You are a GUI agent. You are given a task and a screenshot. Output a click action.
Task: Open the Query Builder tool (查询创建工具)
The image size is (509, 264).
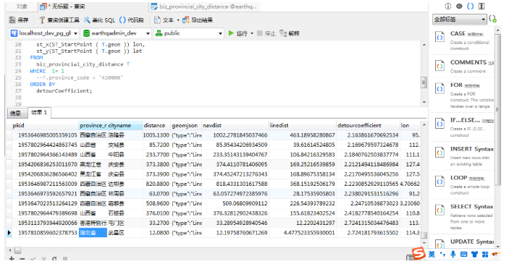click(59, 20)
